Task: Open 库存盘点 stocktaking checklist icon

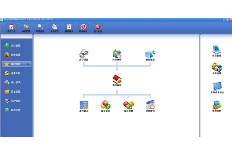Action: coord(84,106)
